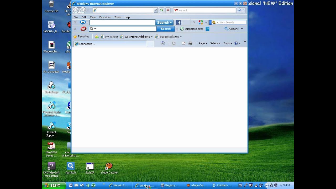Open the Safety dropdown menu

[x=215, y=43]
